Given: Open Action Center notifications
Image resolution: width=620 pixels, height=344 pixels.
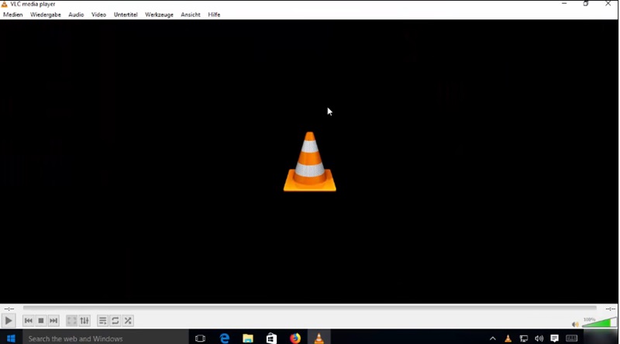Looking at the screenshot, I should coord(554,339).
